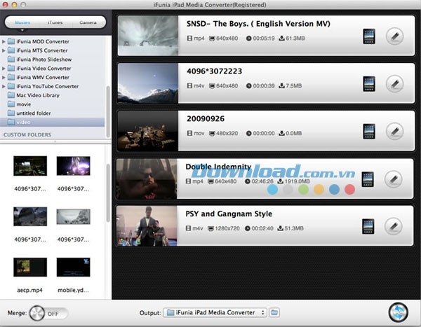Click title SNSD- The Boys. ( English Version MV)
This screenshot has height=327, width=421.
coord(258,24)
